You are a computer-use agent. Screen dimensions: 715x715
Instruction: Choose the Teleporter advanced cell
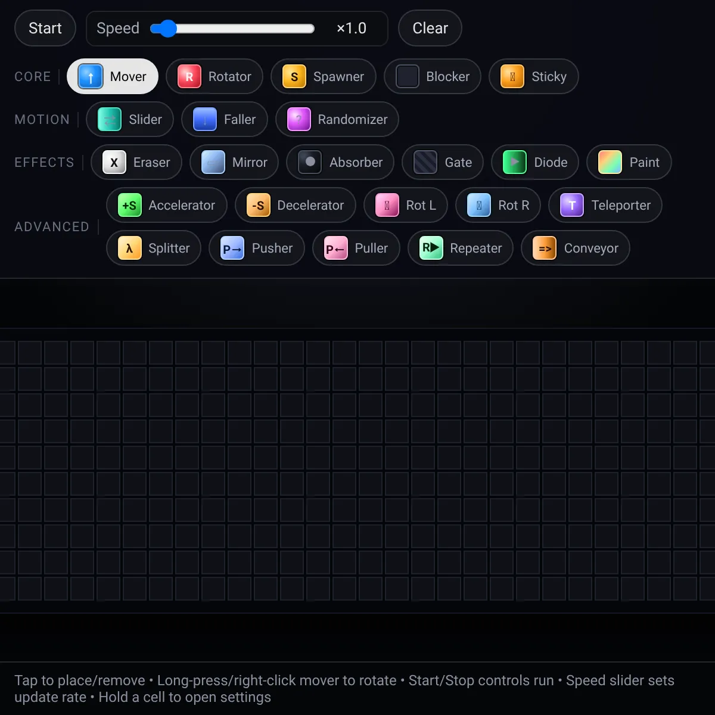(x=605, y=205)
